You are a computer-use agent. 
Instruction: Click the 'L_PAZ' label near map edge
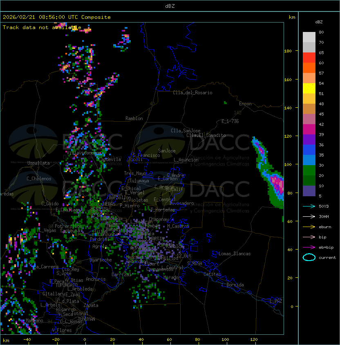(x=276, y=302)
